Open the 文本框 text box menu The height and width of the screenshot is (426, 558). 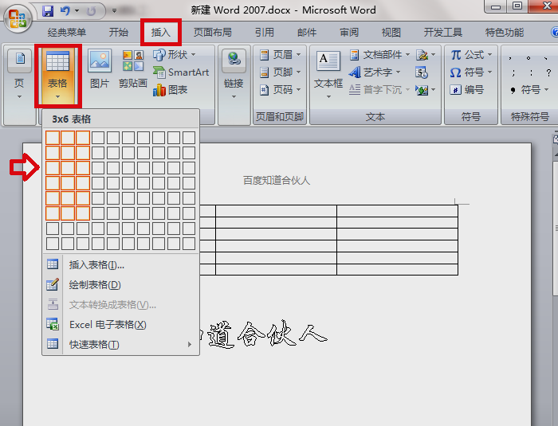click(x=328, y=75)
